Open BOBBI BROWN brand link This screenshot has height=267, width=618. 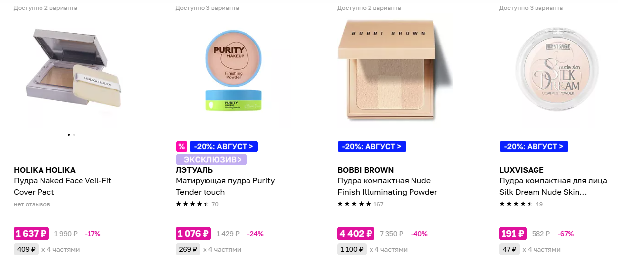tap(366, 170)
